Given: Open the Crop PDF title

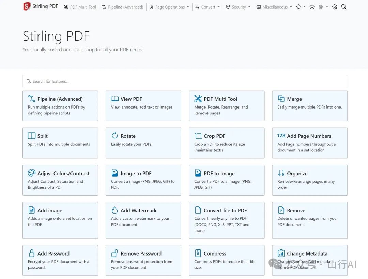Looking at the screenshot, I should coord(214,136).
